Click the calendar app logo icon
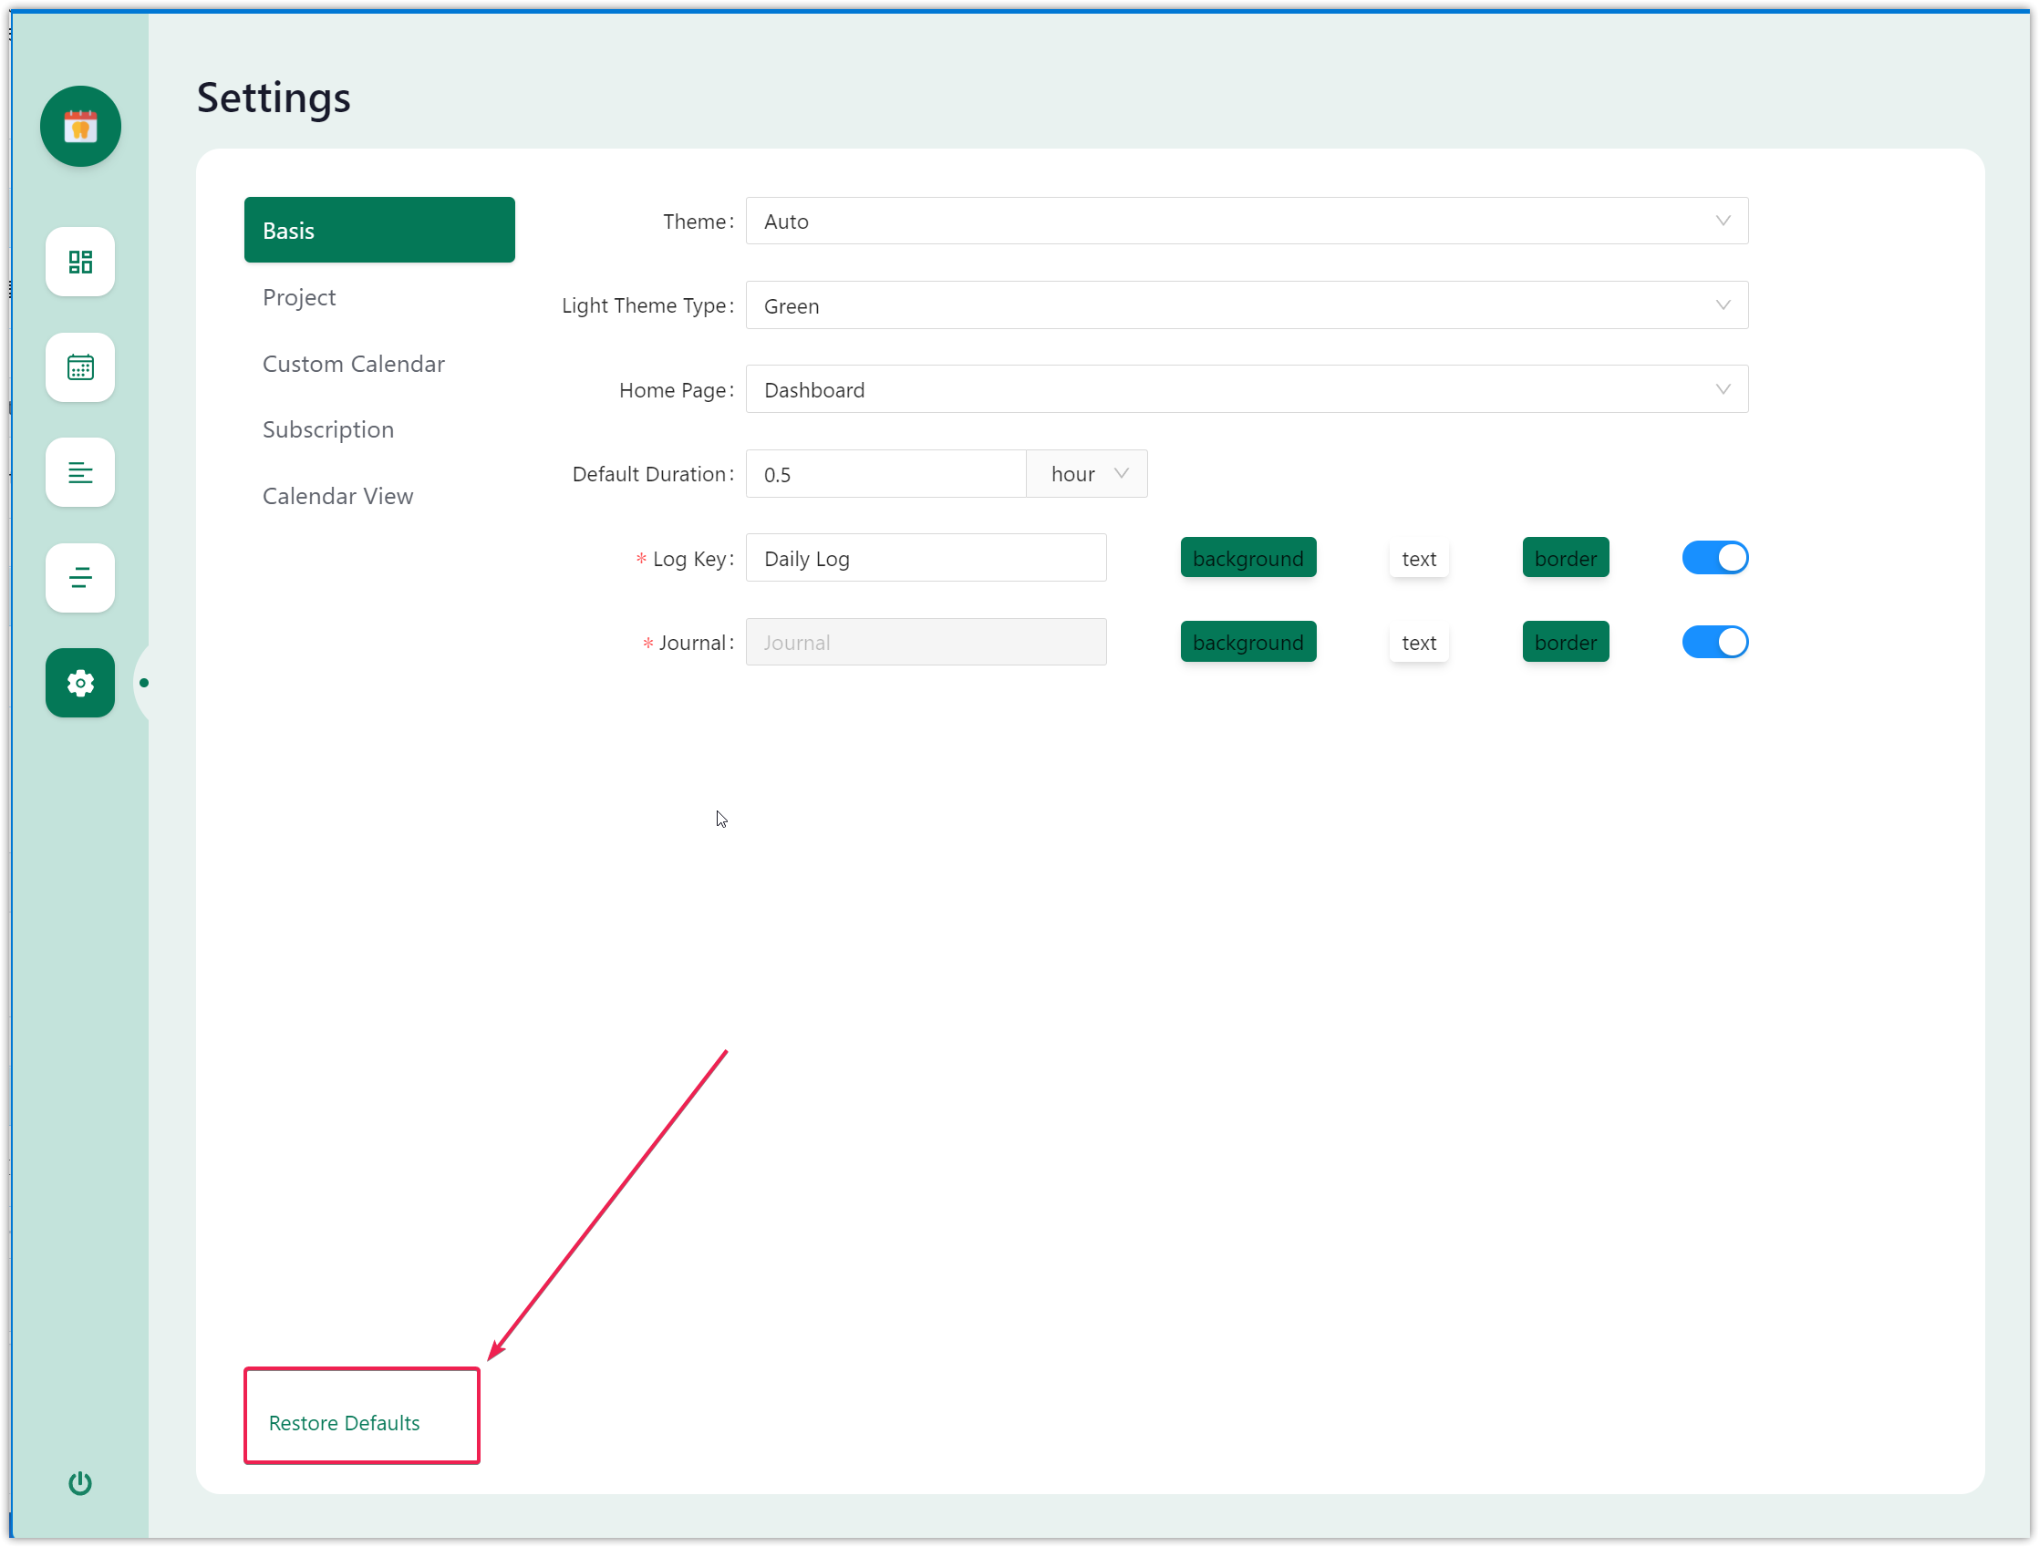 (80, 126)
